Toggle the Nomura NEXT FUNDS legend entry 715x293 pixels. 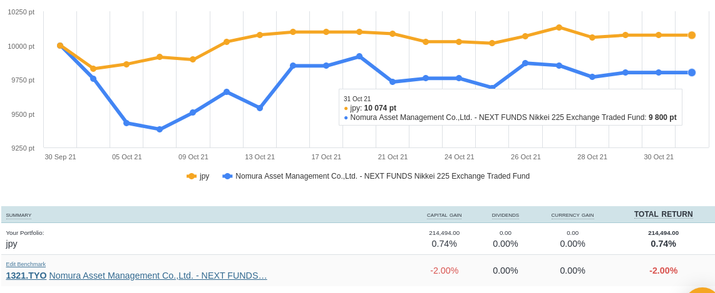[376, 176]
